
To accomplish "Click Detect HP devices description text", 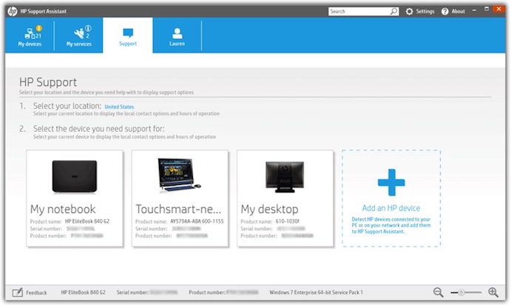I will (x=391, y=225).
